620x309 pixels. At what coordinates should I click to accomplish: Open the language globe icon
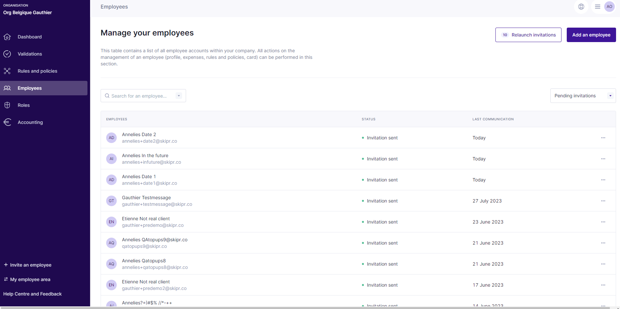[581, 7]
